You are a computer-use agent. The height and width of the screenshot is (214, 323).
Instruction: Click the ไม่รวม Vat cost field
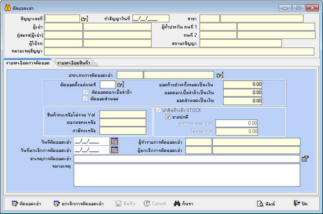pos(236,131)
